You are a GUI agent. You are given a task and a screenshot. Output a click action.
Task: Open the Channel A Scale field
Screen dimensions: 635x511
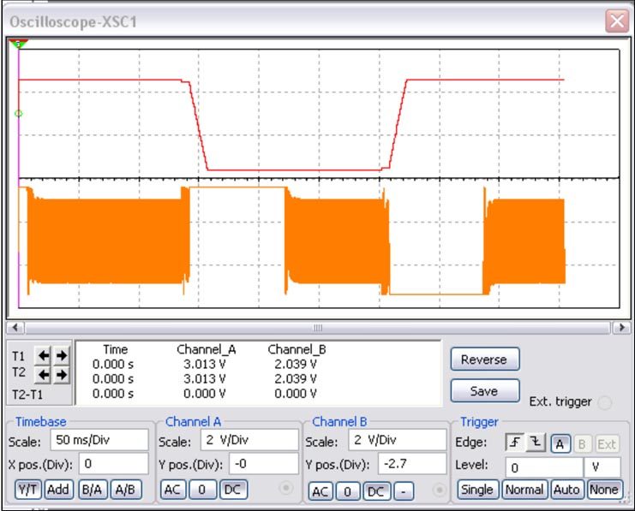pos(250,441)
